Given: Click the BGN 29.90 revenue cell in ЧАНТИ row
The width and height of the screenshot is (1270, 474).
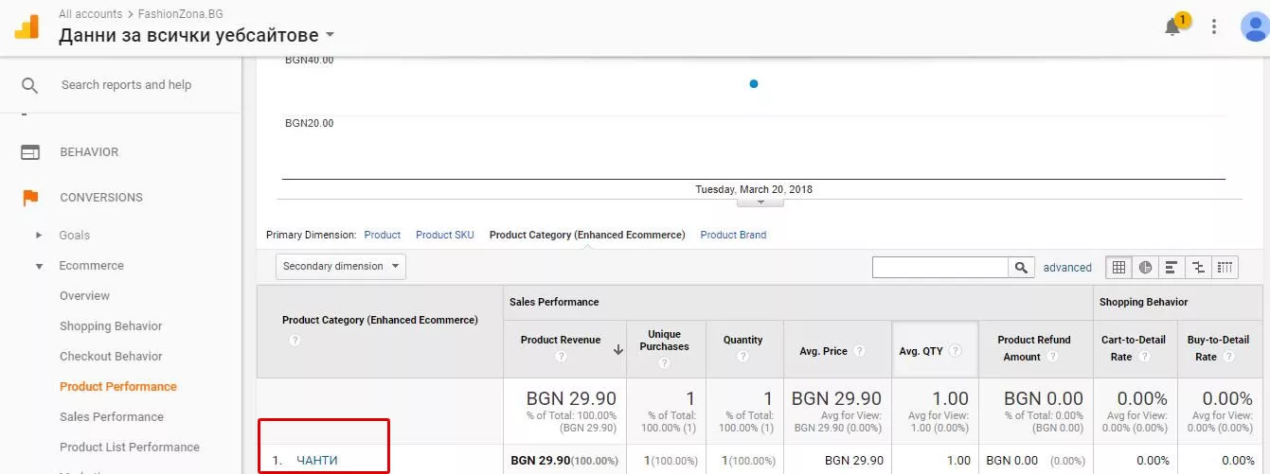Looking at the screenshot, I should [x=564, y=461].
